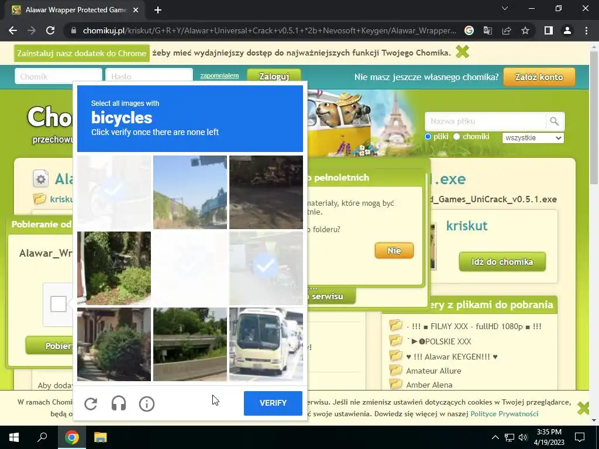Go forward in browser history

(32, 30)
